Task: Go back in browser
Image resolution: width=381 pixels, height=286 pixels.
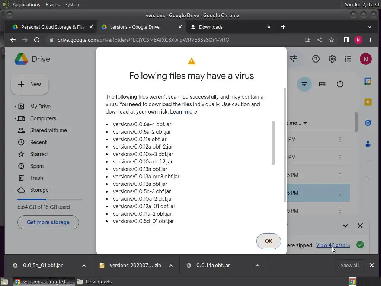Action: coord(13,40)
